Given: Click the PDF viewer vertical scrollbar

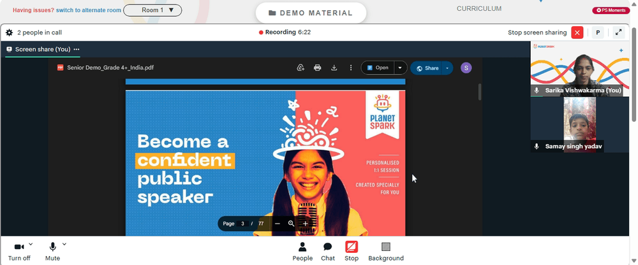Looking at the screenshot, I should (x=480, y=92).
